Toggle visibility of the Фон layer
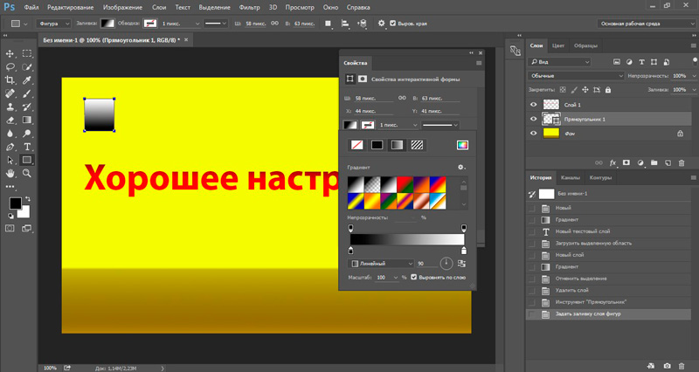The image size is (699, 372). click(x=533, y=134)
